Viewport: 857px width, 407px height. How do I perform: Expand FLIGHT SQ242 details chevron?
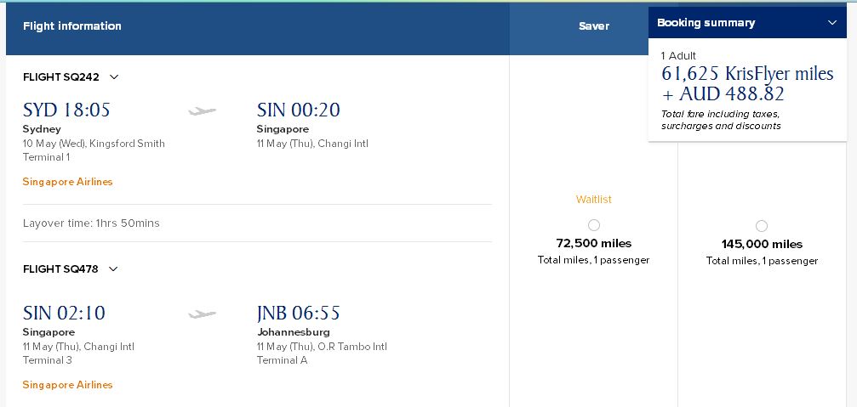114,77
